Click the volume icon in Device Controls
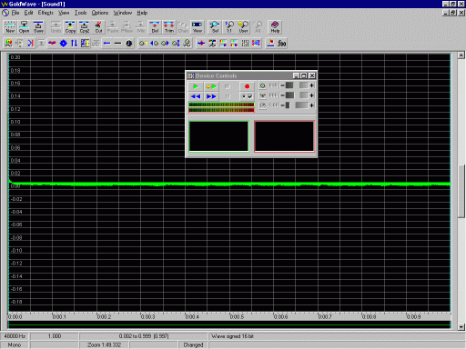This screenshot has width=466, height=349. click(x=262, y=85)
